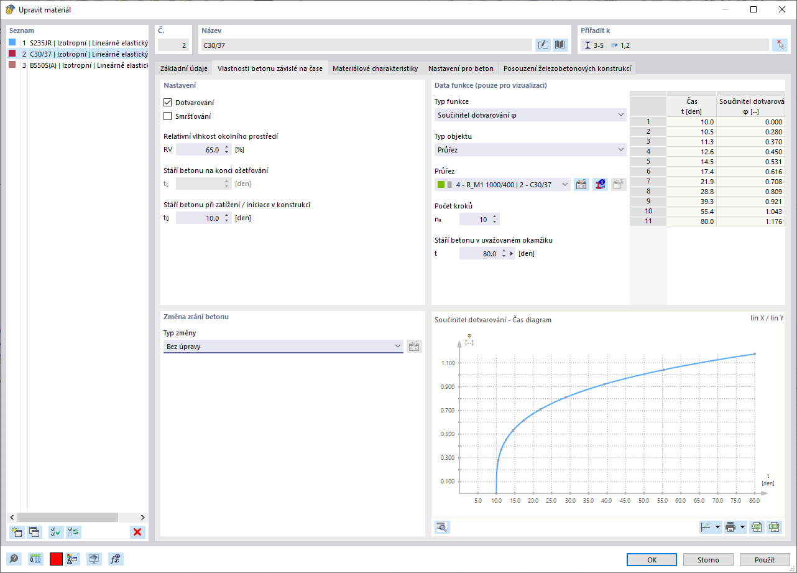Click the copy material icon below the list
797x573 pixels.
[x=34, y=532]
